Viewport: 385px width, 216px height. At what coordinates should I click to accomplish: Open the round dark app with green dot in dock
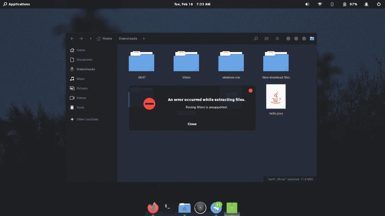point(200,208)
